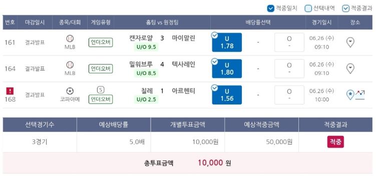
Task: Select the U 1.78 odds button
Action: pos(227,42)
